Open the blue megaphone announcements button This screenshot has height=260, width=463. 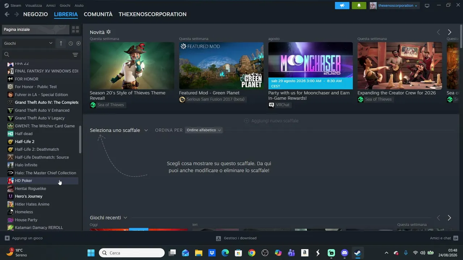342,5
